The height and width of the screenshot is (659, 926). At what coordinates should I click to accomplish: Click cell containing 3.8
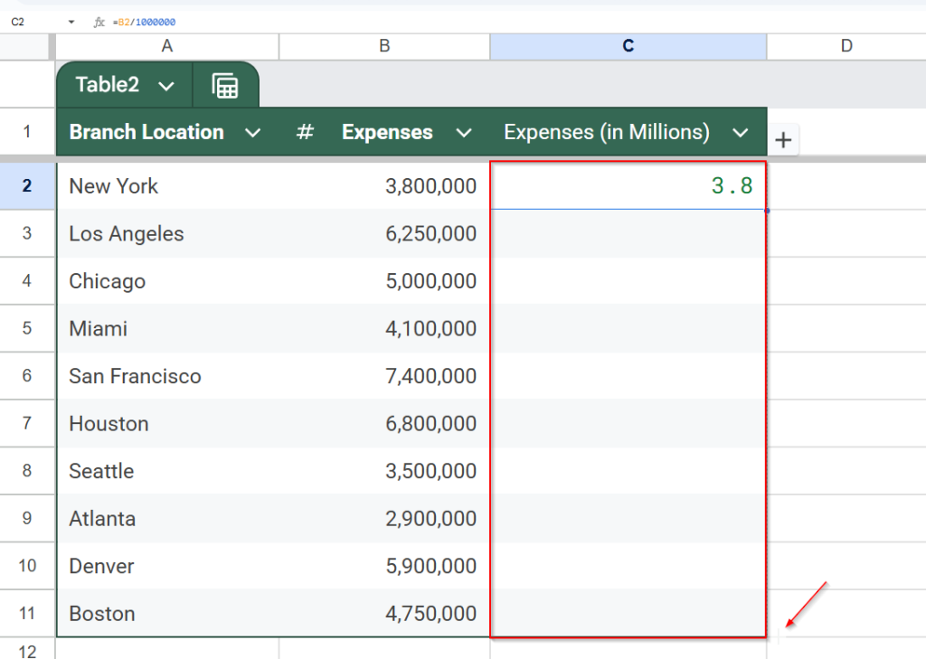(628, 186)
